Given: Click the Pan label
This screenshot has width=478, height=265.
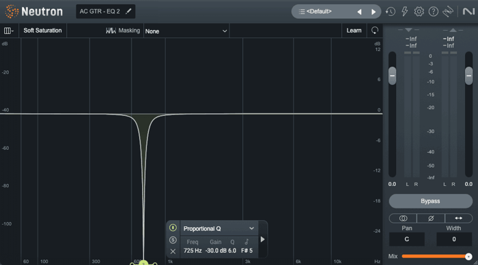Looking at the screenshot, I should (x=407, y=228).
